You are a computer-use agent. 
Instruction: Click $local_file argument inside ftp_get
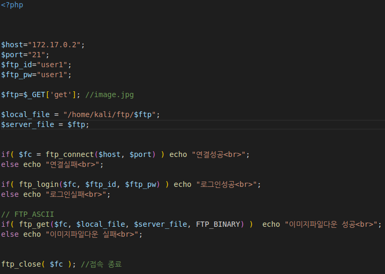pos(101,224)
